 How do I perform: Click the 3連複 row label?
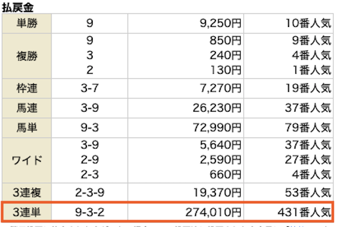click(x=27, y=192)
